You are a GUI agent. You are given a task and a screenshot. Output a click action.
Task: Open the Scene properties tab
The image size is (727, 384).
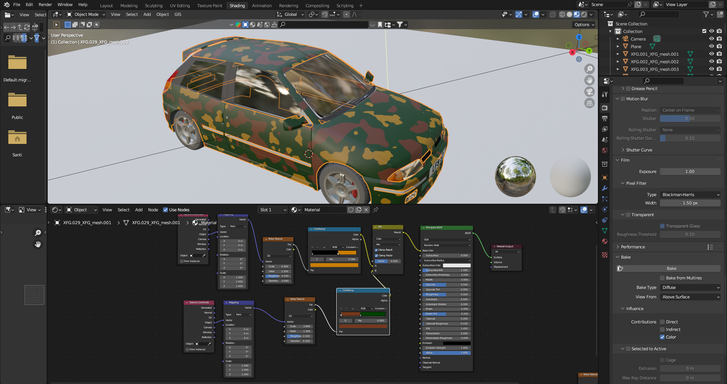point(605,140)
